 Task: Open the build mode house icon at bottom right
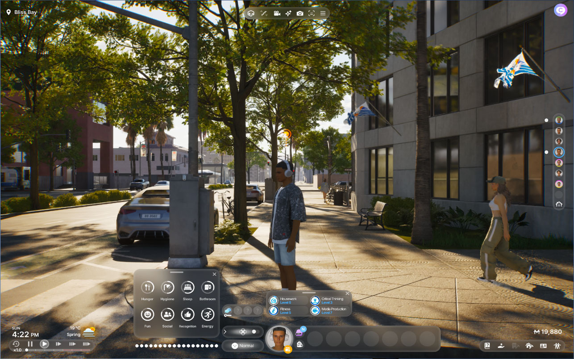[529, 345]
